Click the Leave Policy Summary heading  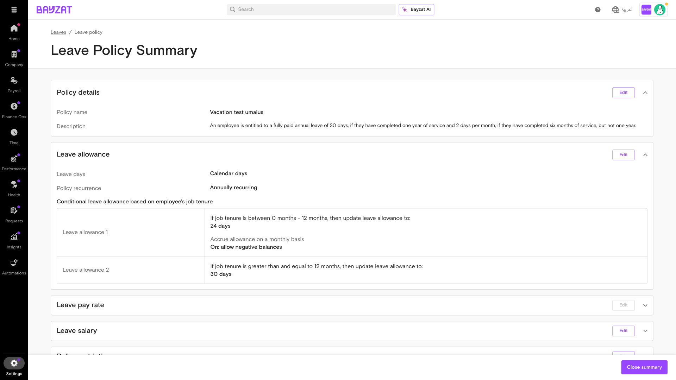124,50
